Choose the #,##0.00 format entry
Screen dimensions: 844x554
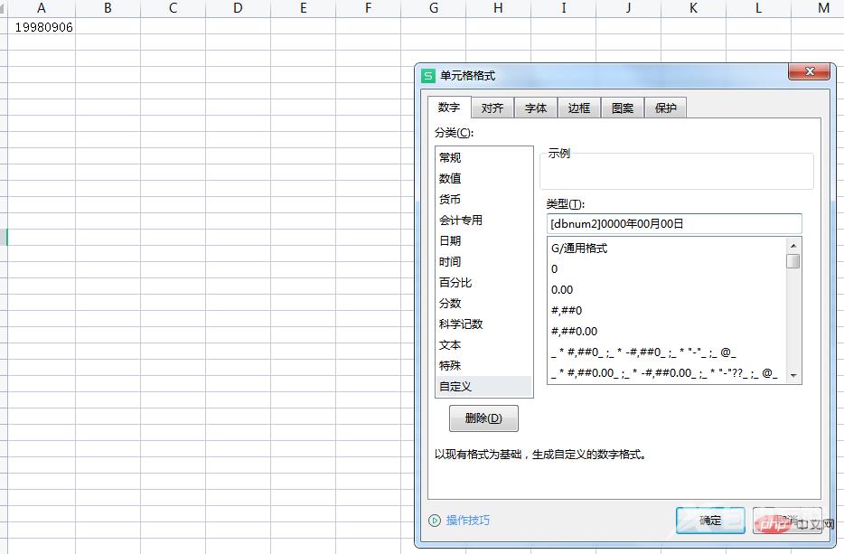(x=575, y=332)
